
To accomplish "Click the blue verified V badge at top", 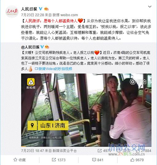I will (x=41, y=9).
